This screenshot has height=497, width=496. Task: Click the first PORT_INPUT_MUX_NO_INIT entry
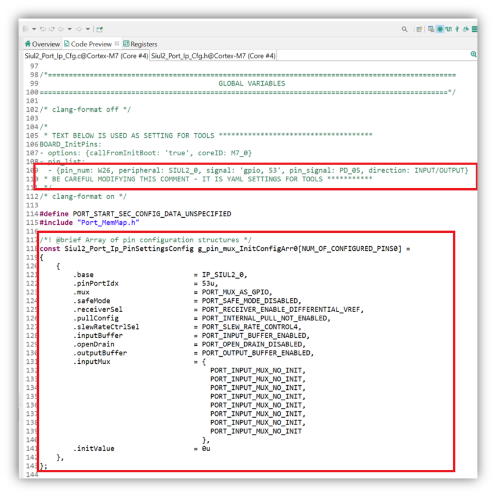[258, 371]
